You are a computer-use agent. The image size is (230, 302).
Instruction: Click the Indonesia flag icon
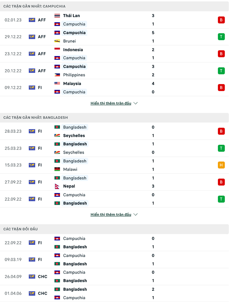57,49
